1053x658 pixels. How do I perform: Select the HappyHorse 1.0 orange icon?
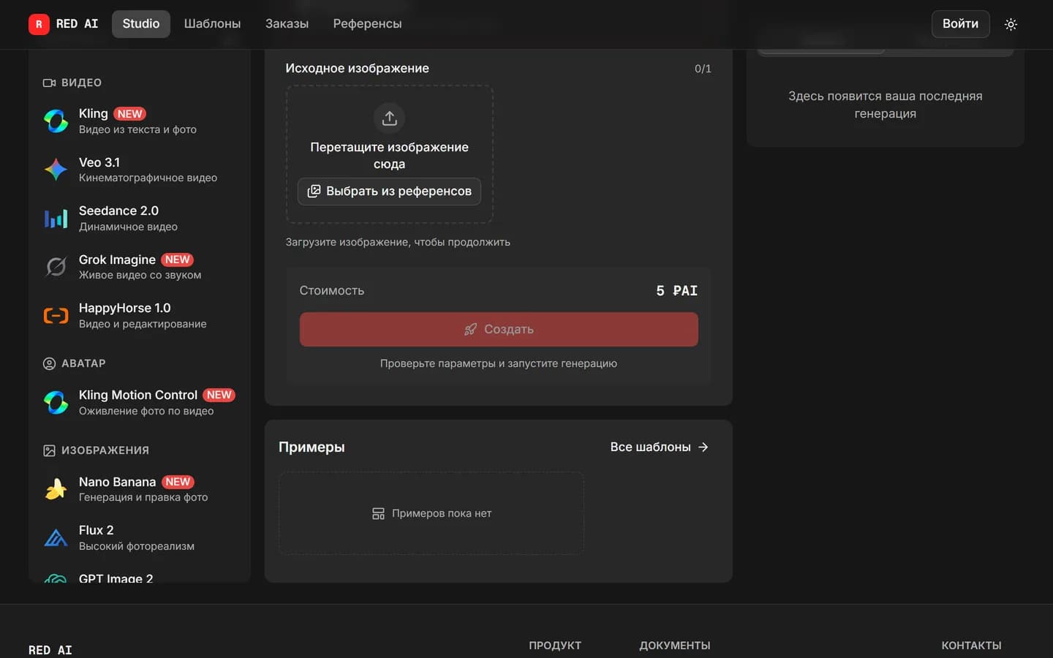tap(56, 315)
